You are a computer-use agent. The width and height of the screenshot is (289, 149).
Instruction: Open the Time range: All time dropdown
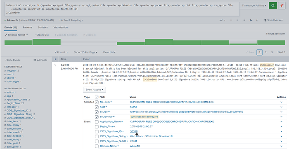(x=254, y=6)
